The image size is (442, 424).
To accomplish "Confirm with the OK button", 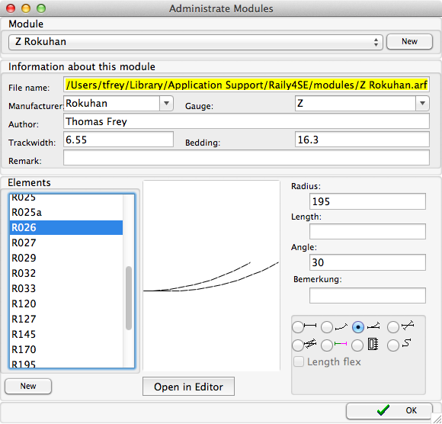I will (389, 410).
